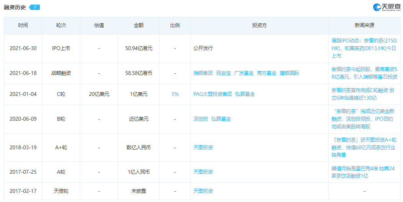This screenshot has height=202, width=403.
Task: Open investor link 南方基金
Action: tap(266, 73)
